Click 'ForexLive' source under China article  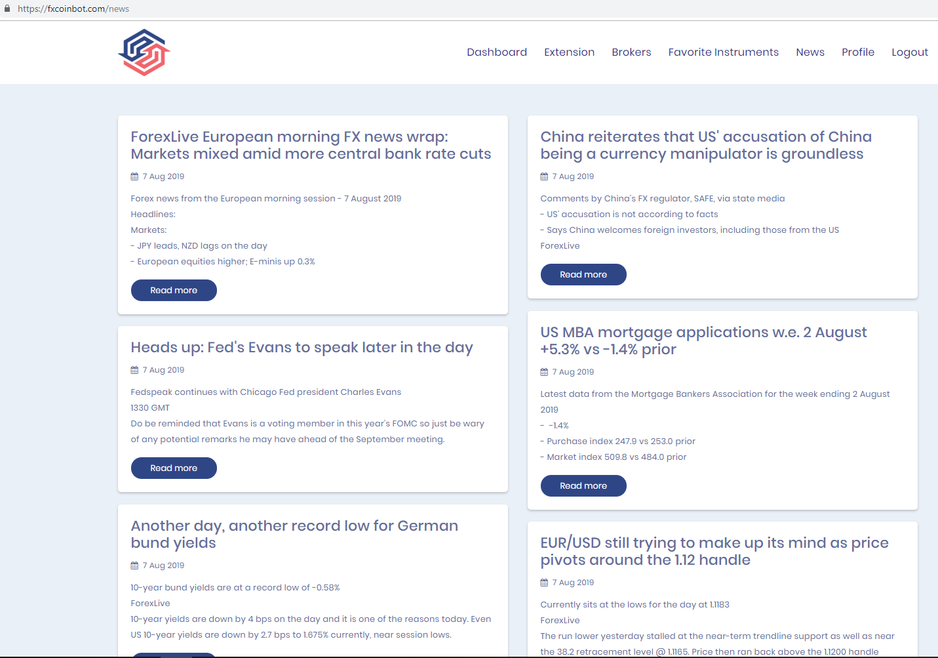click(x=560, y=246)
